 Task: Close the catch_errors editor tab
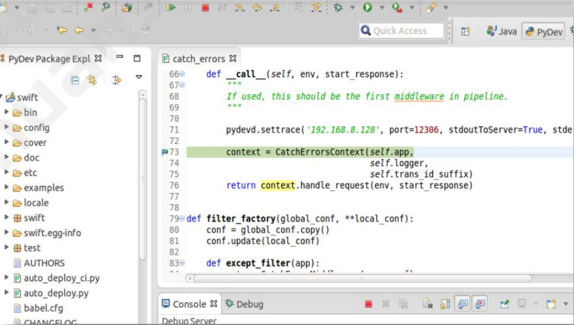pyautogui.click(x=233, y=58)
